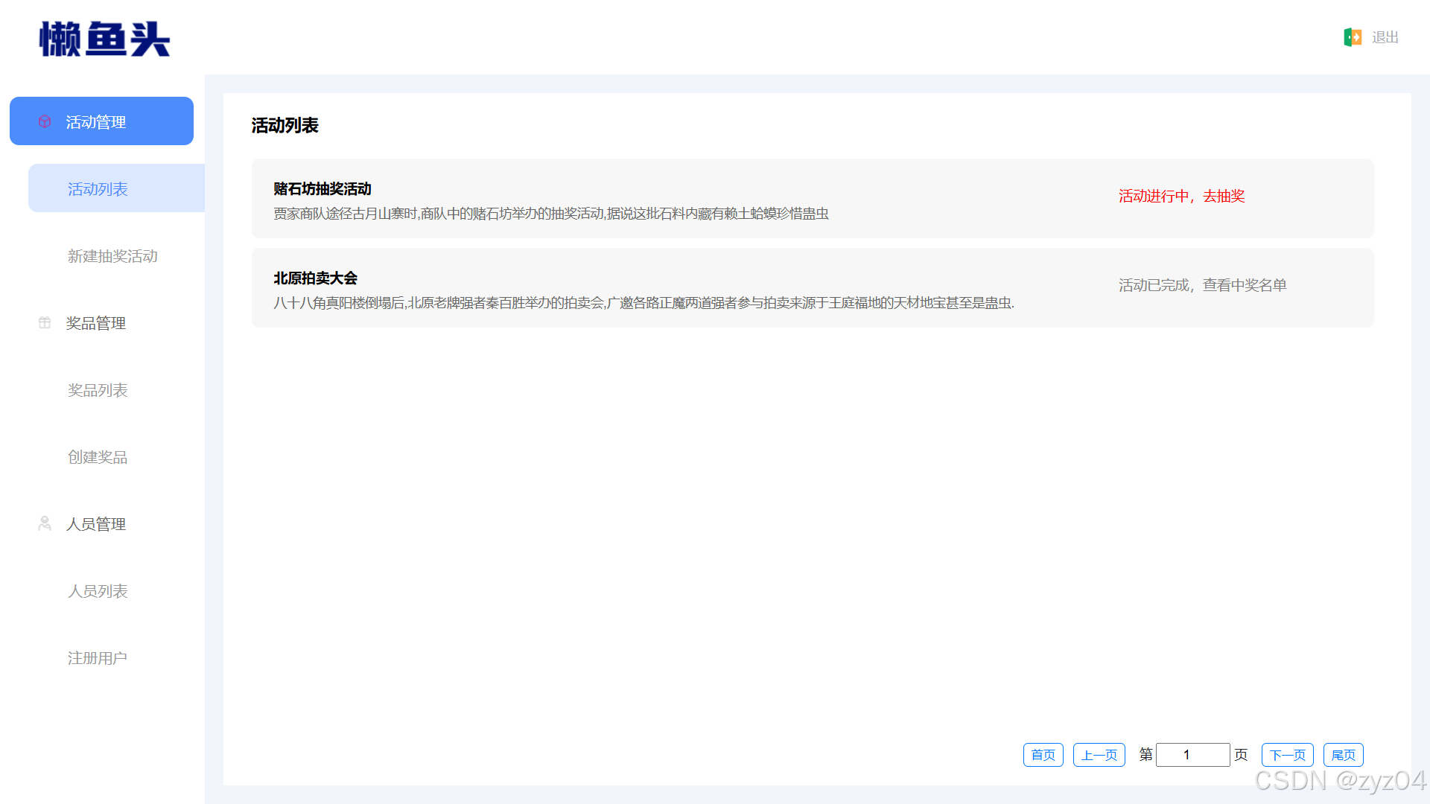
Task: Expand the 活动管理 menu section
Action: [102, 121]
